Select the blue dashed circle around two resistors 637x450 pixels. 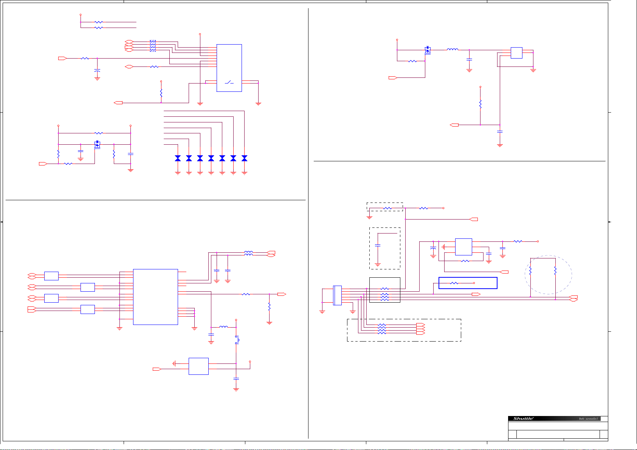point(548,275)
